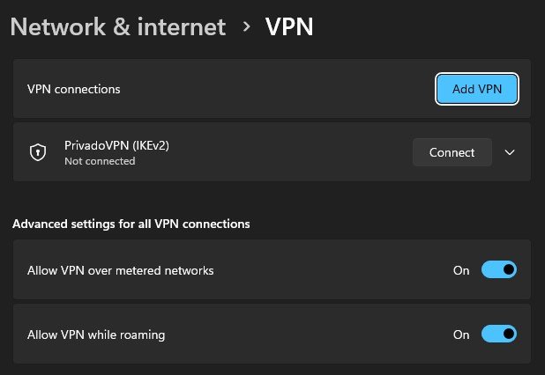Click On label beside metered networks toggle
The image size is (545, 375).
[x=461, y=270]
